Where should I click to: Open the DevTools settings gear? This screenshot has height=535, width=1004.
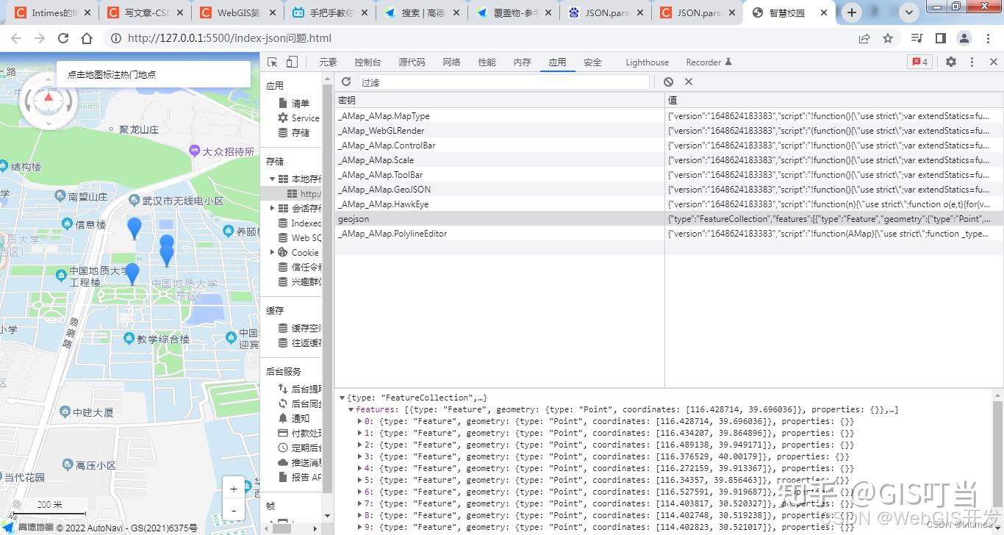951,62
